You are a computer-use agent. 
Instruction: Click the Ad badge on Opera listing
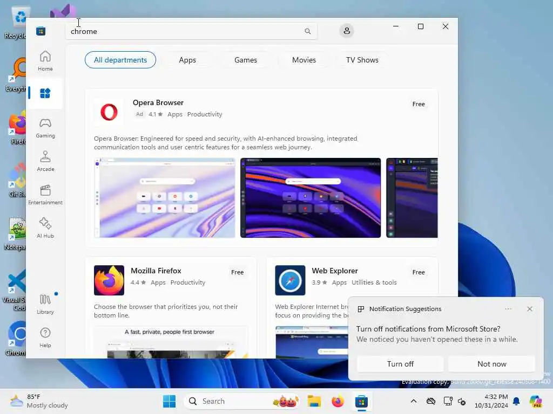139,114
